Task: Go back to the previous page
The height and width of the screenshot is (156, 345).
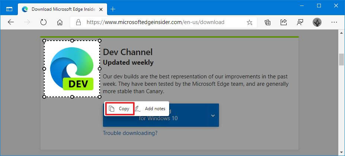Action: tap(10, 22)
